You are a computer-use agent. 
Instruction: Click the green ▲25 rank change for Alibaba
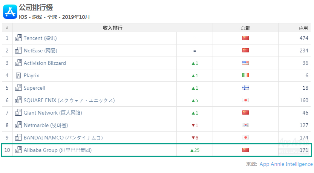point(195,150)
